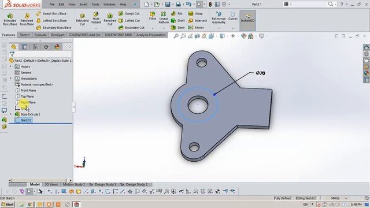
Task: Expand more manager tabs arrow
Action: pyautogui.click(x=70, y=47)
